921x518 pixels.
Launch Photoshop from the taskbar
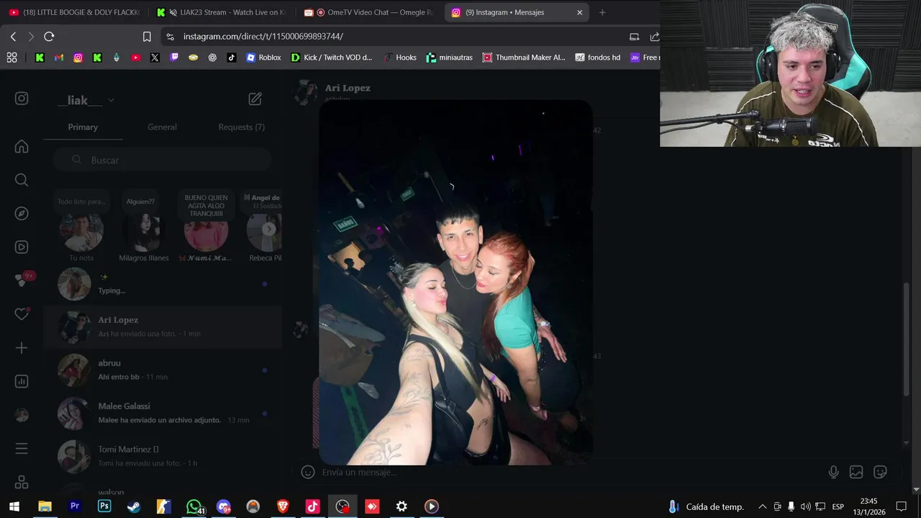[104, 506]
